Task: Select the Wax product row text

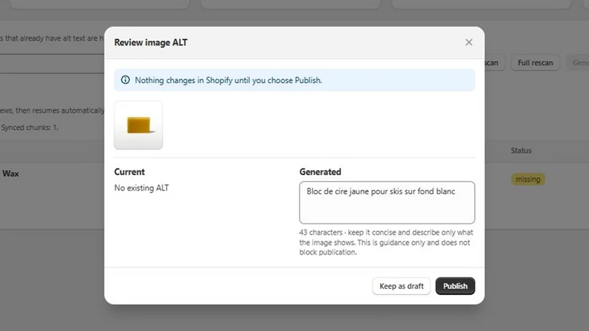Action: click(x=10, y=174)
